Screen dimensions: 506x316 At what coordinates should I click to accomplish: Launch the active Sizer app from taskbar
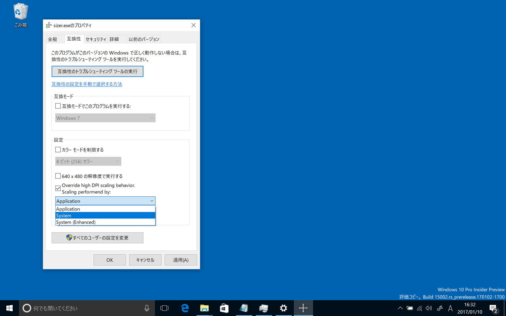(x=303, y=308)
